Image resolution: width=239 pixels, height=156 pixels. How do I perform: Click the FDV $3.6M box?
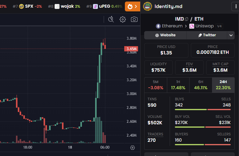[x=189, y=68]
